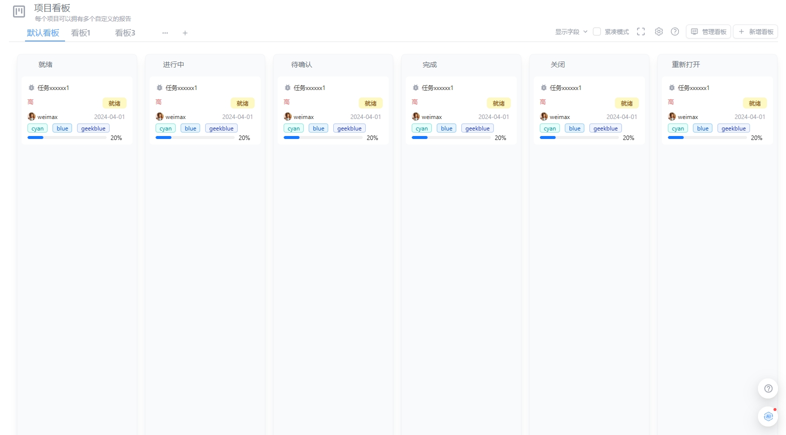Screen dimensions: 786x435
Task: Switch to the 看板1 tab
Action: pos(81,33)
